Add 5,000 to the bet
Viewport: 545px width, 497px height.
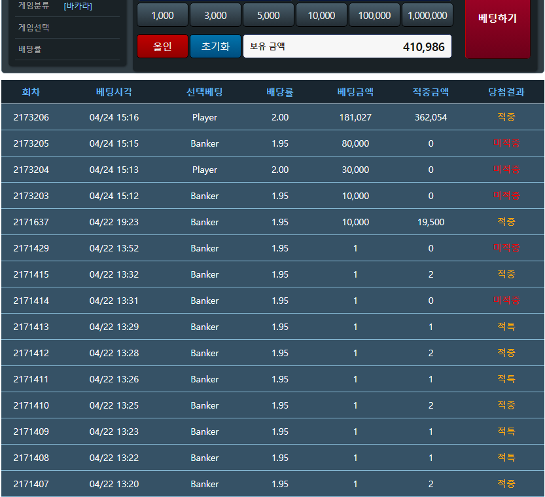pyautogui.click(x=268, y=15)
